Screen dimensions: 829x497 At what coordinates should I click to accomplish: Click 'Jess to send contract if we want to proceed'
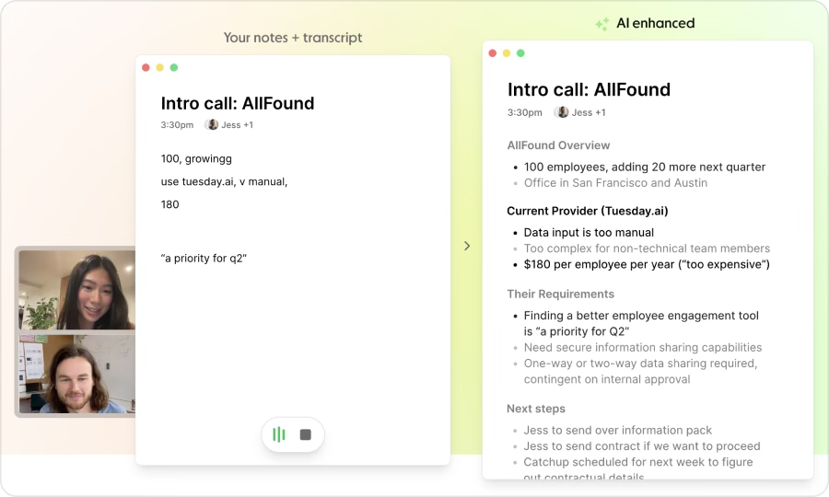tap(642, 446)
